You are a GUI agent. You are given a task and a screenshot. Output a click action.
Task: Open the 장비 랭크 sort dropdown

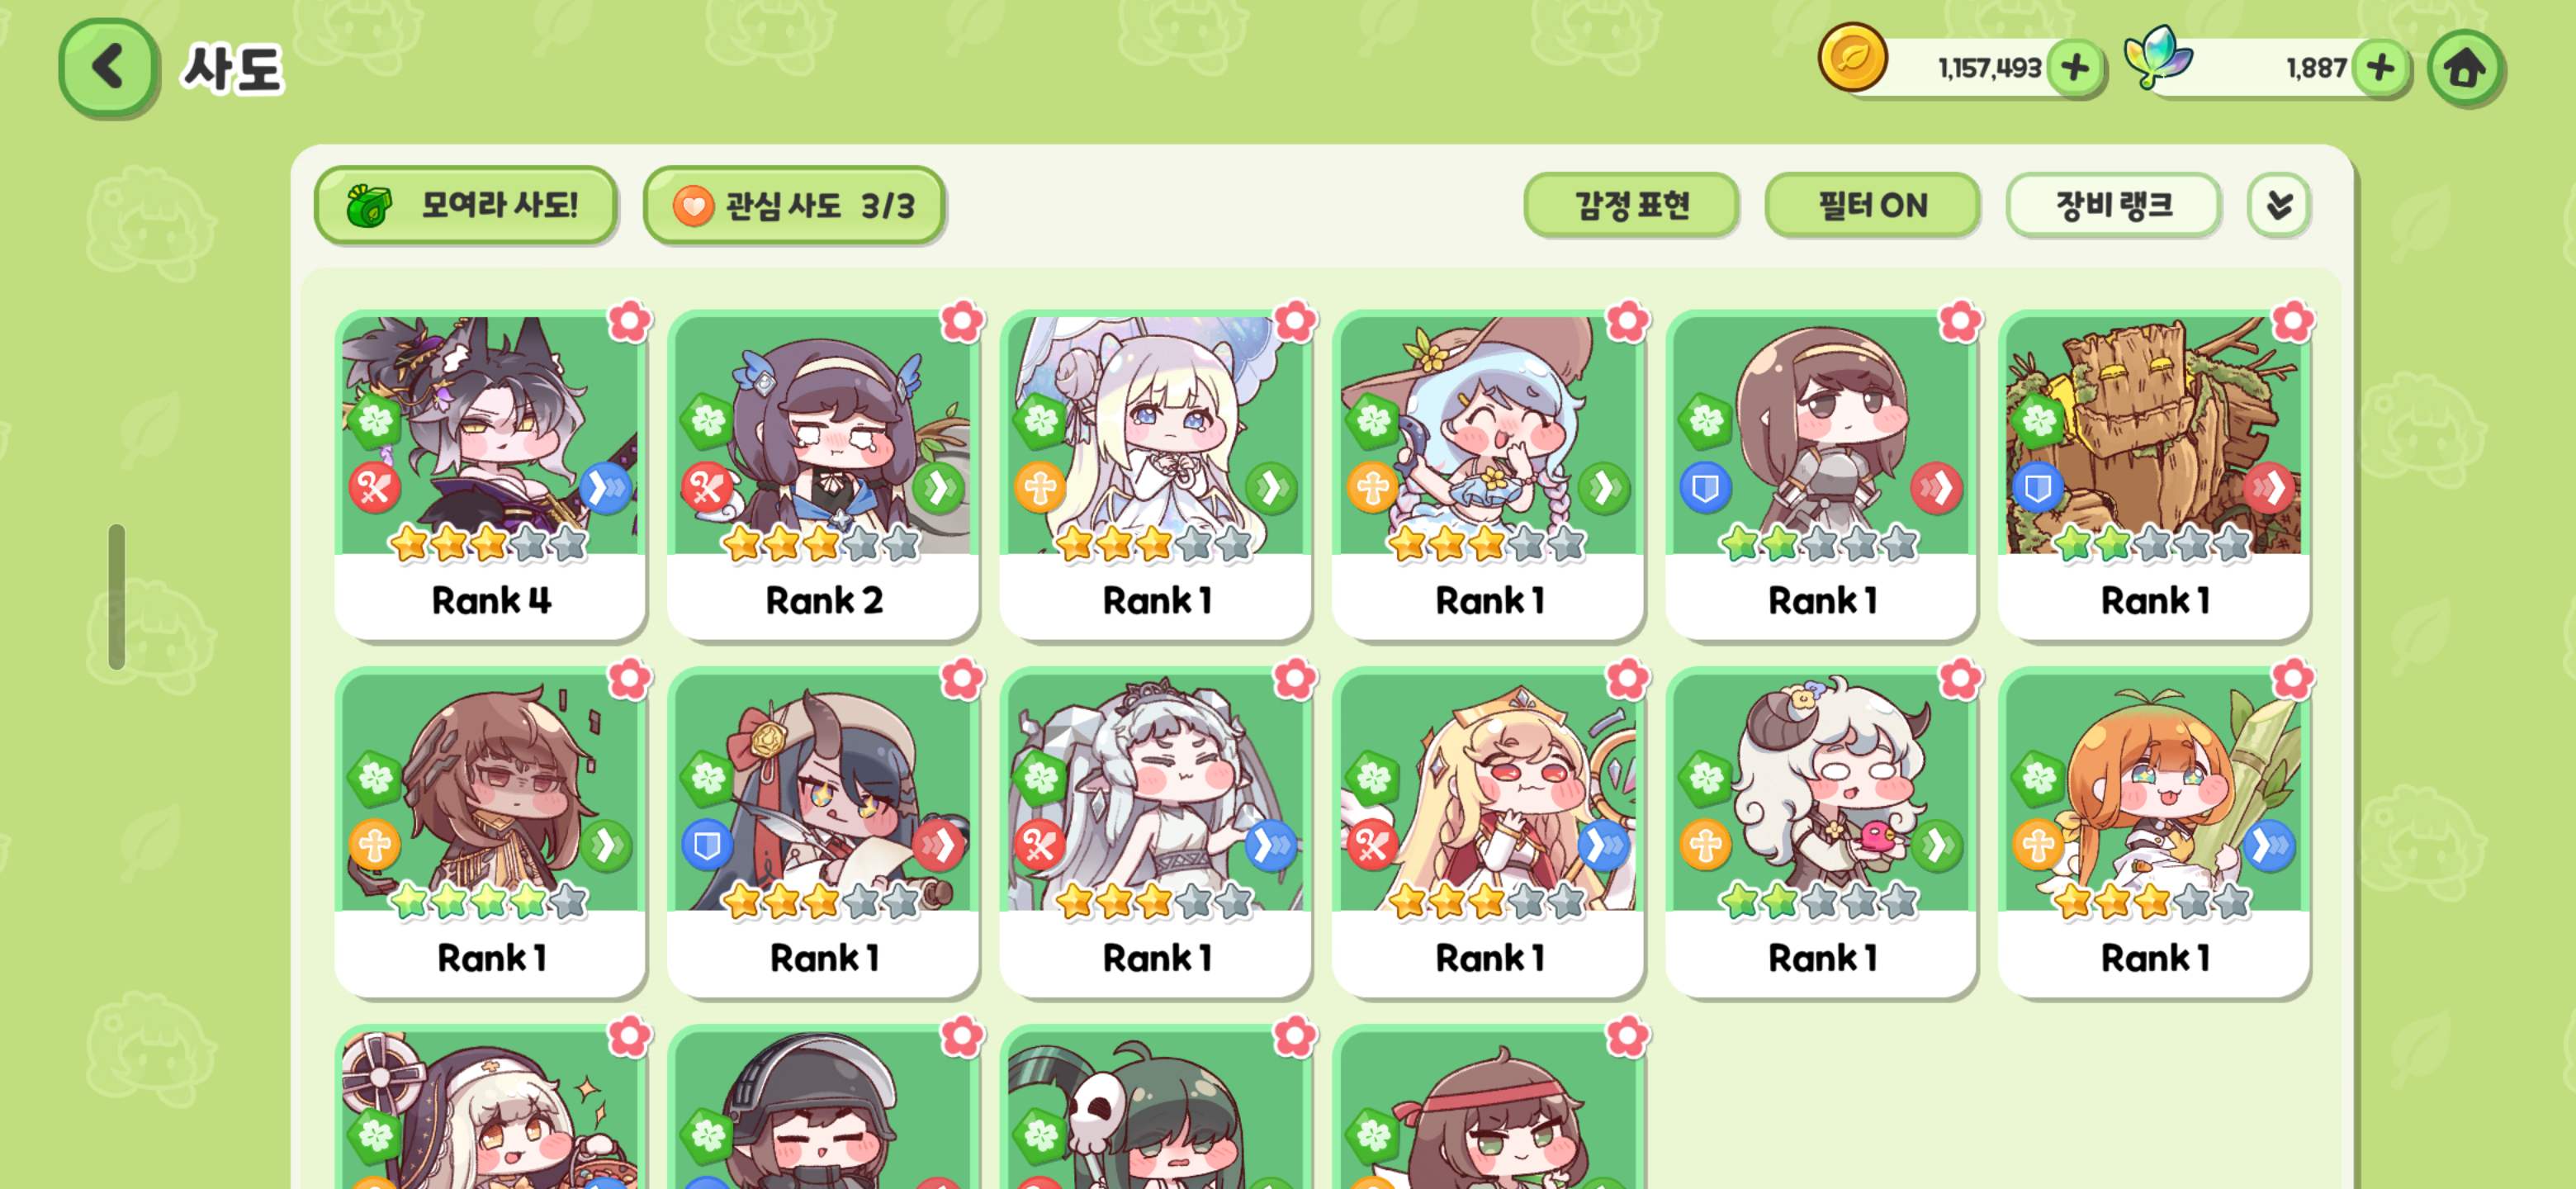click(x=2112, y=205)
